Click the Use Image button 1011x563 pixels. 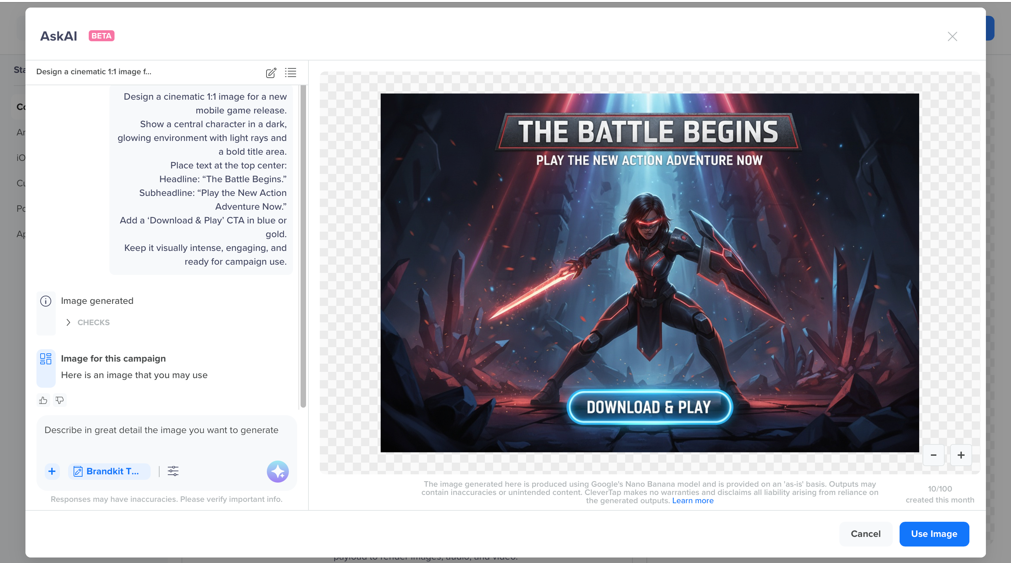point(934,534)
